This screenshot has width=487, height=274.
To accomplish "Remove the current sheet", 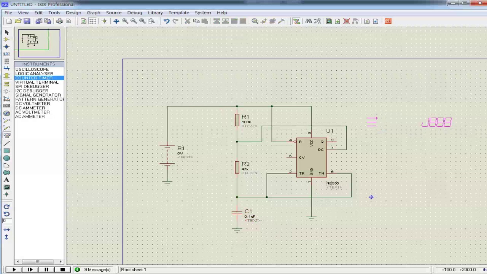I will [346, 21].
